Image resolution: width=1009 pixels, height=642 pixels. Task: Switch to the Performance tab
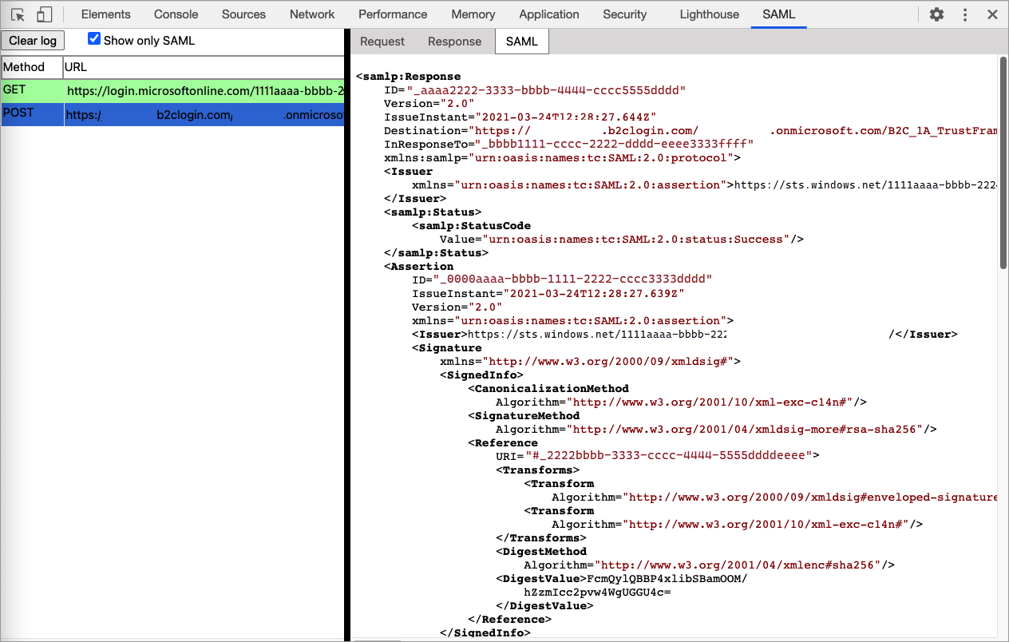[393, 14]
